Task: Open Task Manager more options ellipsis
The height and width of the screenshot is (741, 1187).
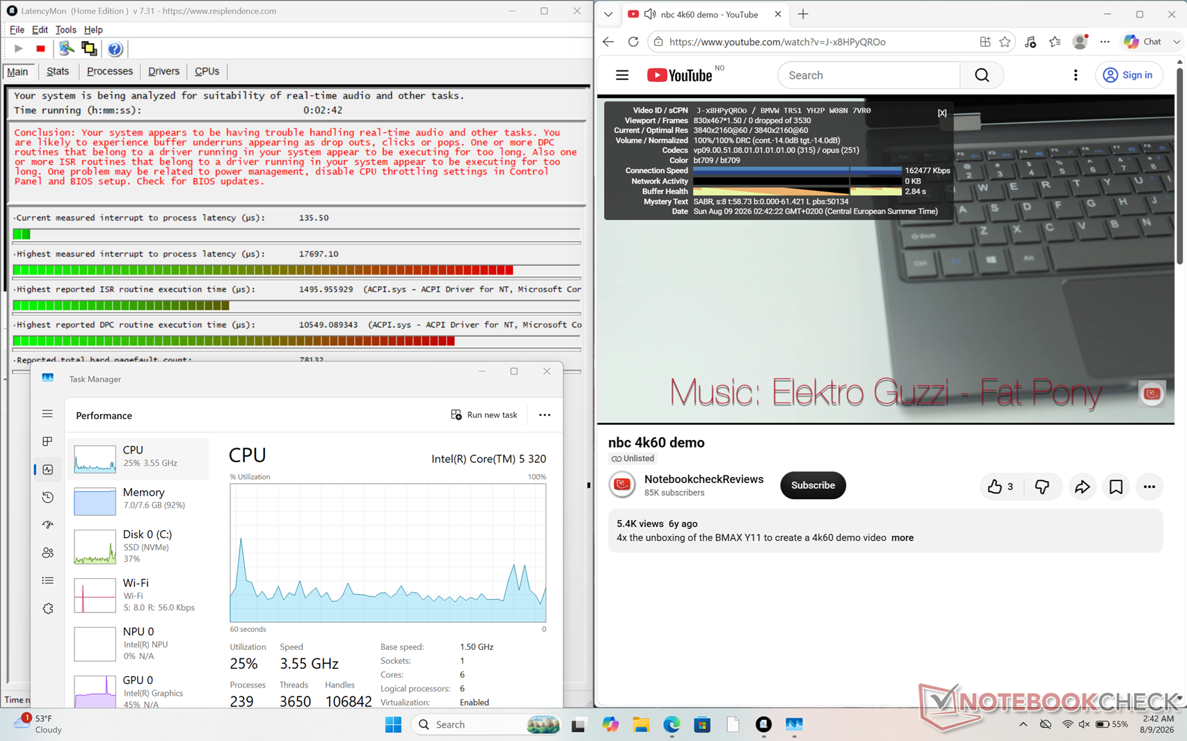Action: pos(545,415)
